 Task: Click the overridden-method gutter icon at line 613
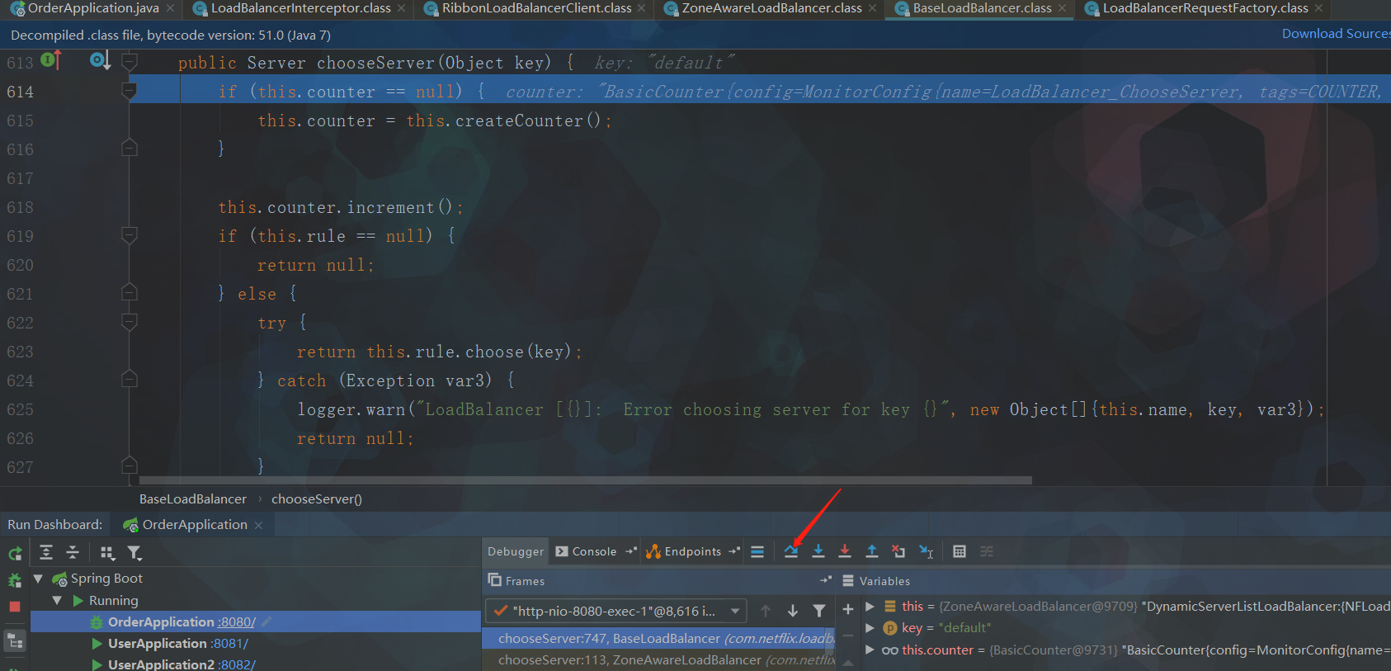100,60
